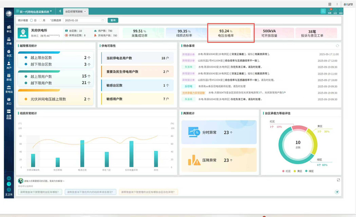Click 当前停电总用户数 18户 row
The width and height of the screenshot is (356, 217).
[138, 58]
